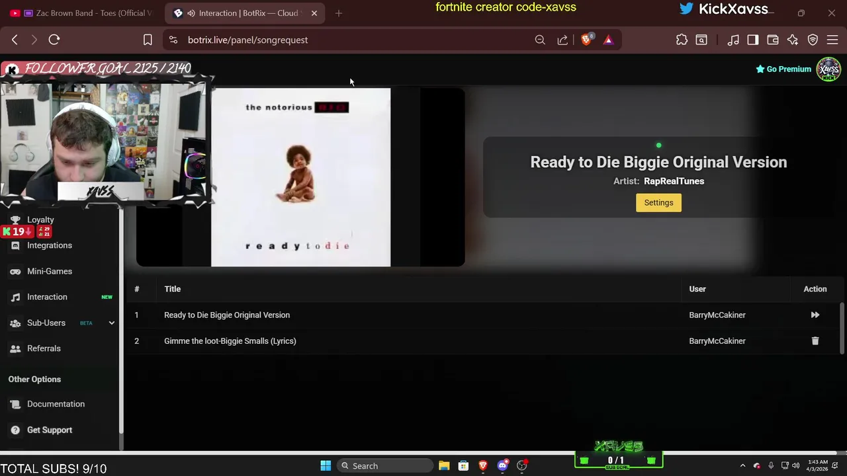Click the Referrals icon in the sidebar
The image size is (847, 476).
[15, 348]
